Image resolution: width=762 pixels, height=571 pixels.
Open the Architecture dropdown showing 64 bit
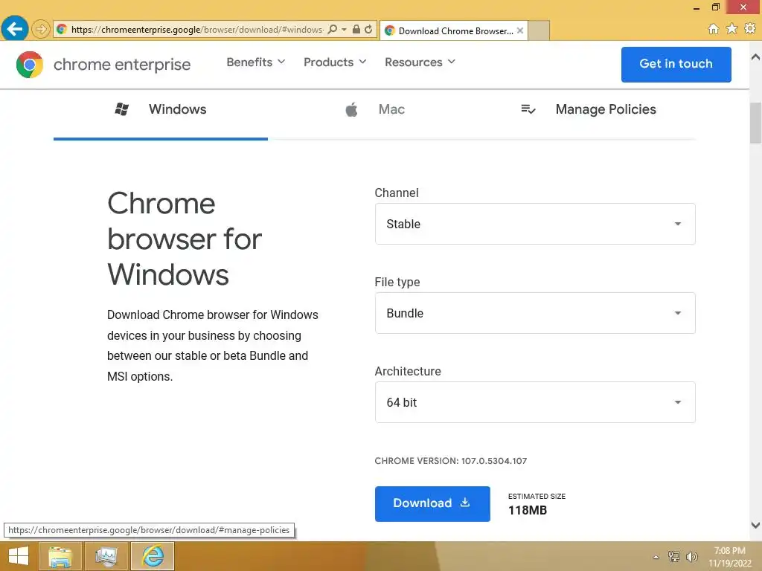pyautogui.click(x=535, y=402)
